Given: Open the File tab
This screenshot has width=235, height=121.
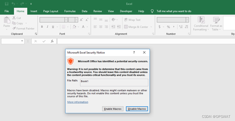Looking at the screenshot, I should (x=7, y=11).
